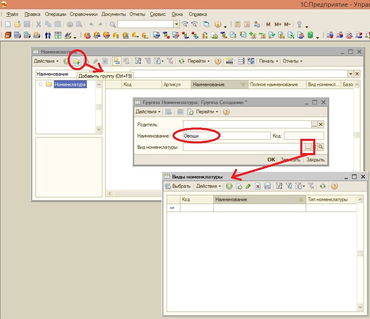Click the green Add icon in Виды номенклатуры
The height and width of the screenshot is (319, 370).
[229, 186]
